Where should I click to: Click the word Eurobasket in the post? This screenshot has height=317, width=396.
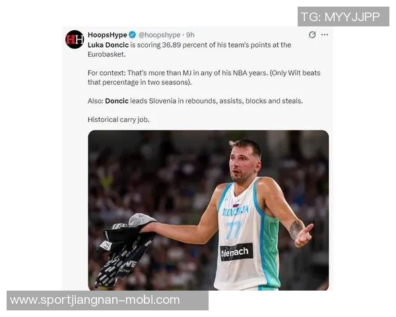pos(106,54)
